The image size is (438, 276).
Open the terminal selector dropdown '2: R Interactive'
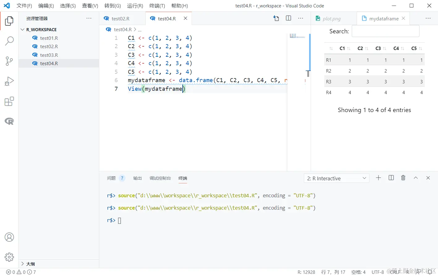tap(337, 178)
